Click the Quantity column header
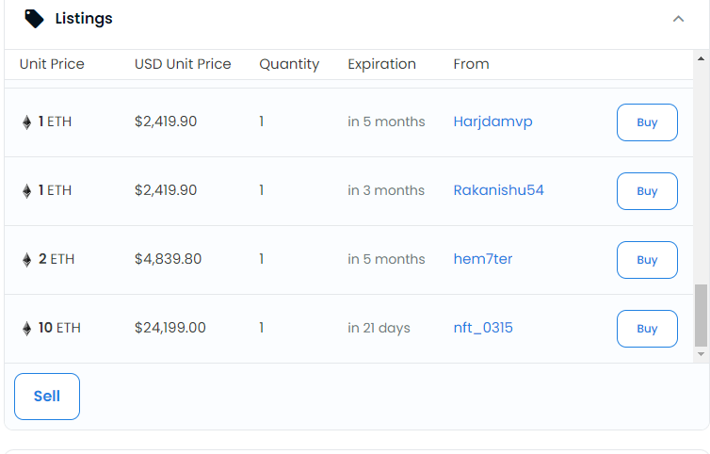 pyautogui.click(x=289, y=64)
